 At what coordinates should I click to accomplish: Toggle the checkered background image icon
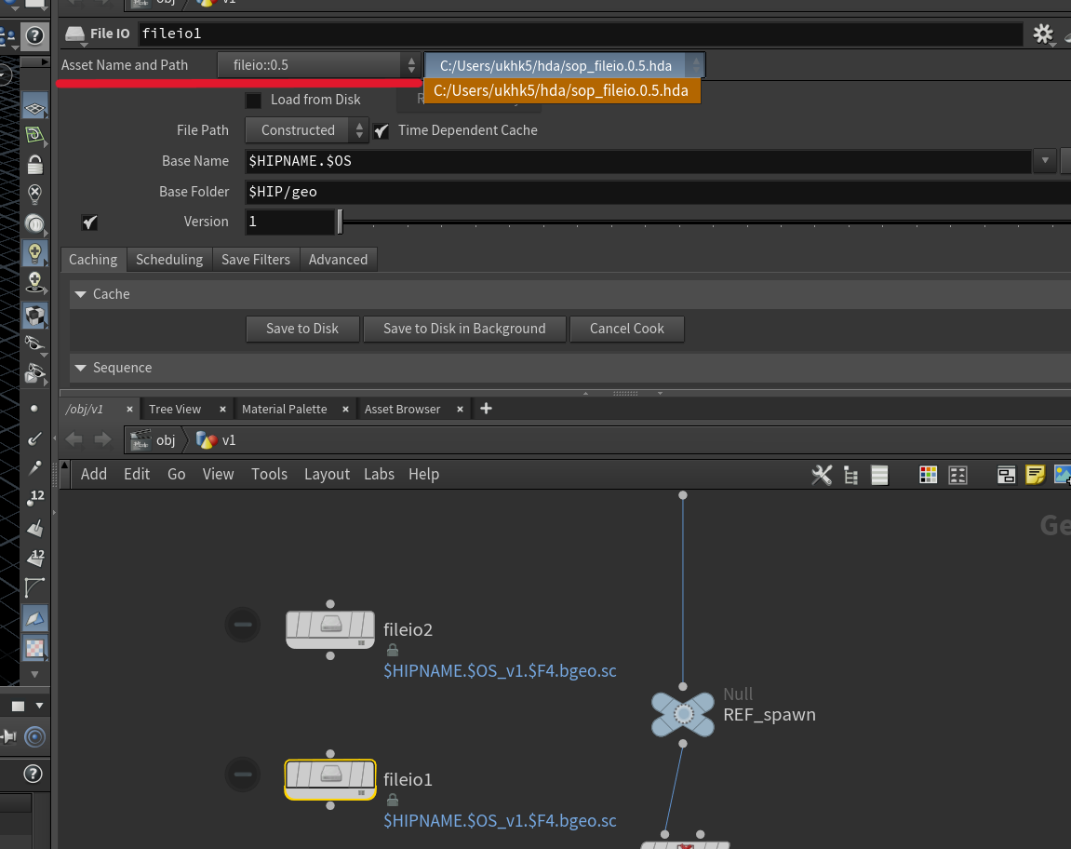point(34,647)
